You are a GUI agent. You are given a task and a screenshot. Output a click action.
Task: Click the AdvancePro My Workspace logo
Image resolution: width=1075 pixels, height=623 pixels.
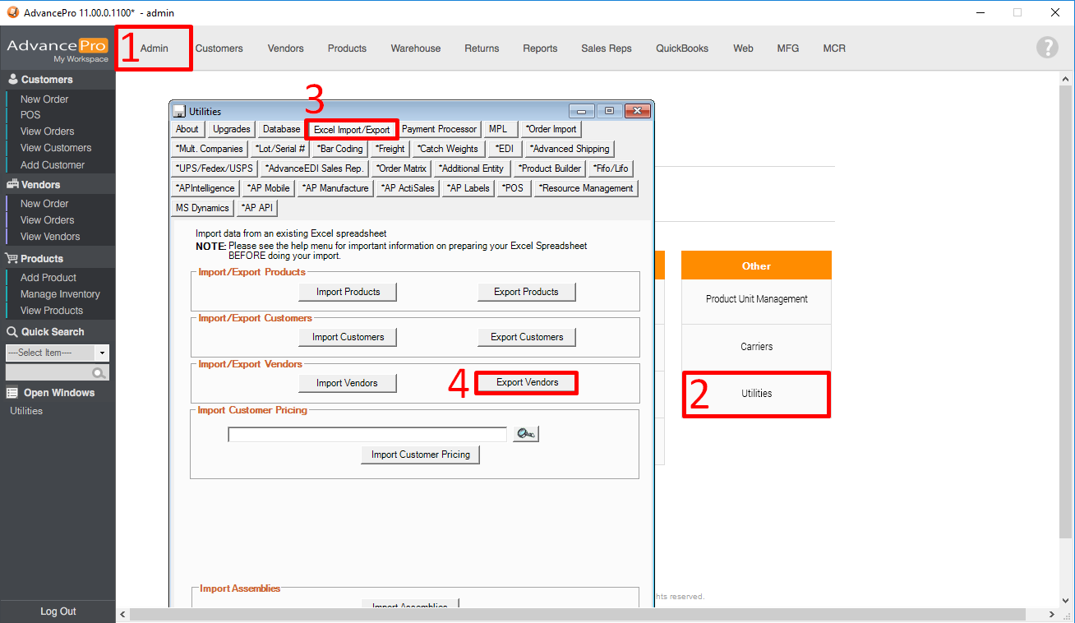click(x=58, y=48)
